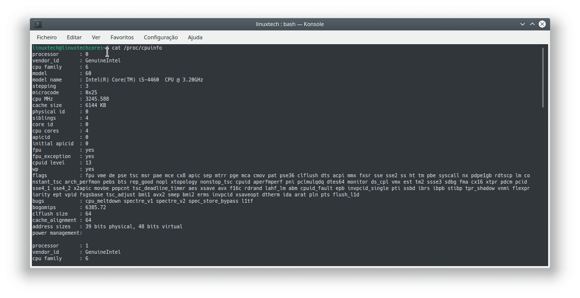This screenshot has width=580, height=298.
Task: Click the siblings line
Action: 60,118
